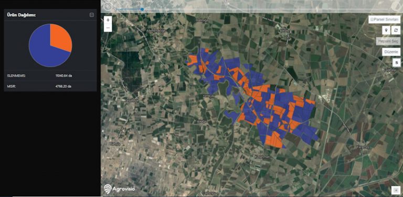Collapse the Ürün Dağılımı panel
403x197 pixels.
coord(91,15)
